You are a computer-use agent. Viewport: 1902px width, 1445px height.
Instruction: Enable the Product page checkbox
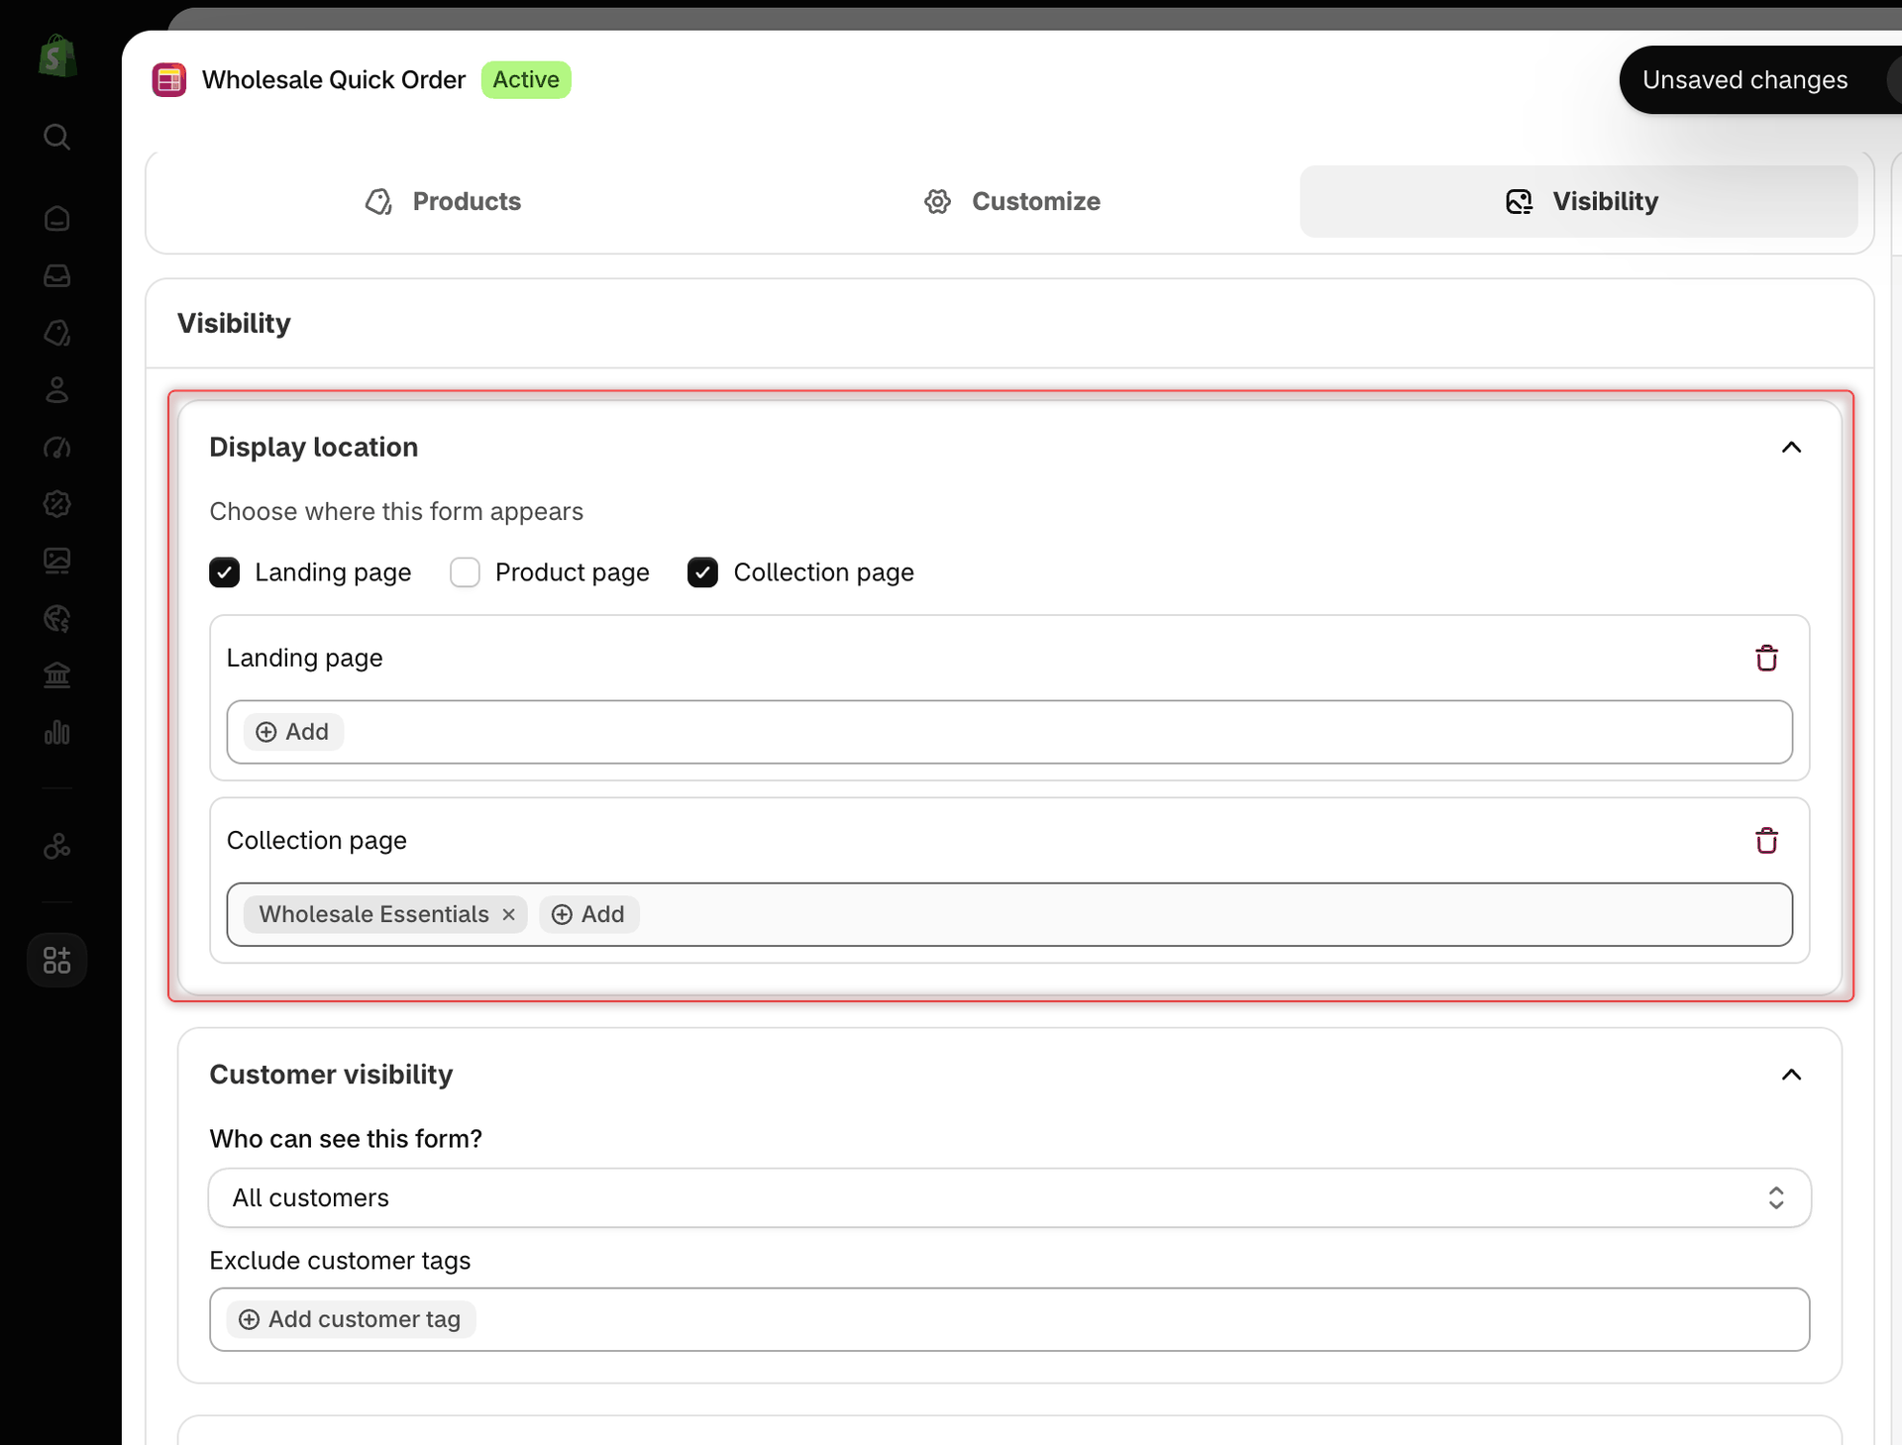click(x=465, y=572)
